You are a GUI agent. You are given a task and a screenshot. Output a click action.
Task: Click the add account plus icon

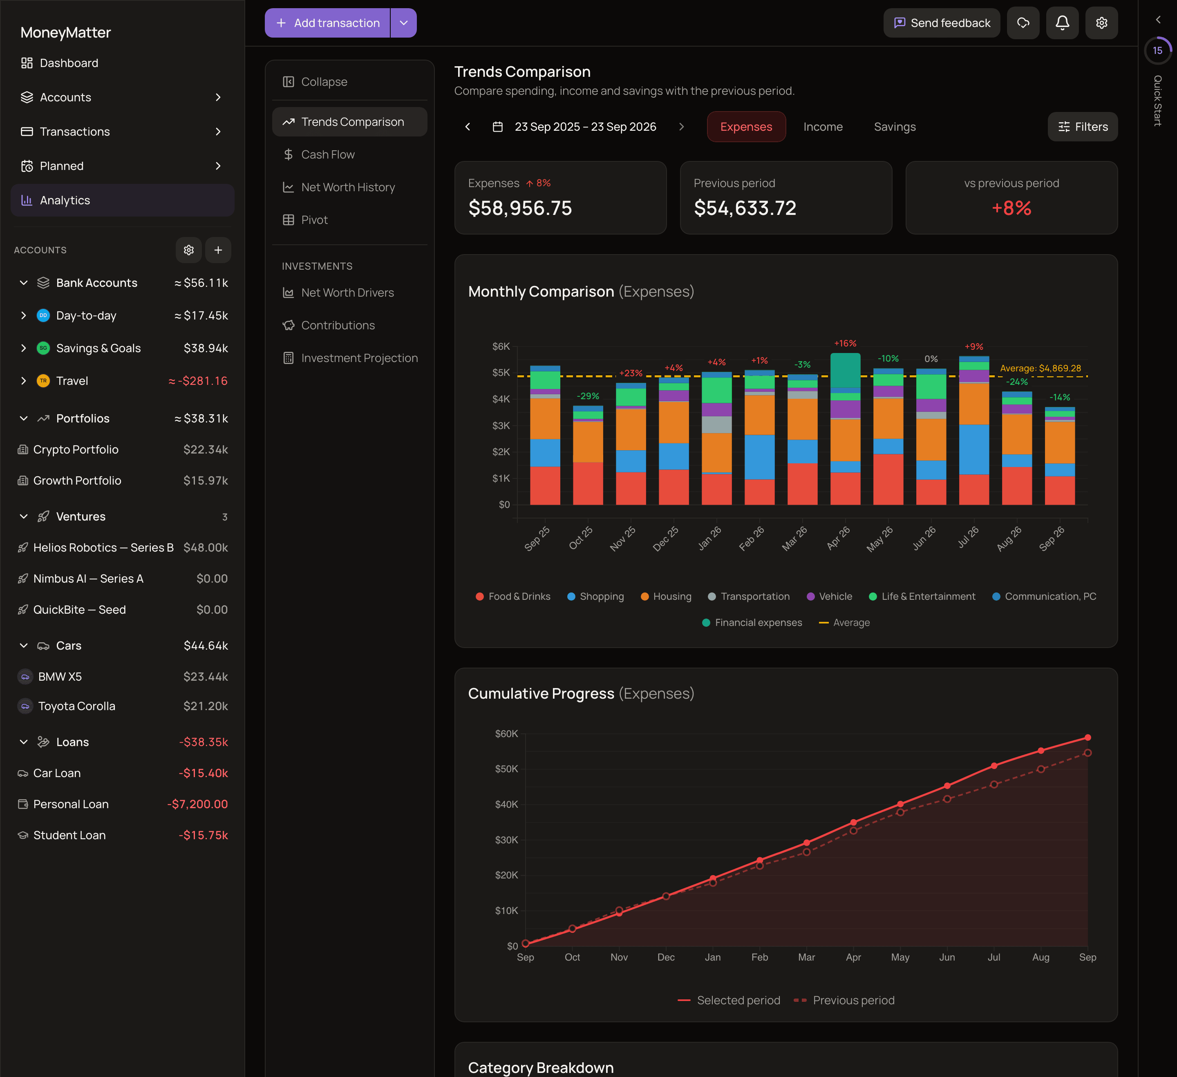(218, 250)
